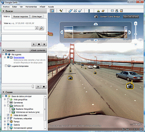The width and height of the screenshot is (145, 132).
Task: Check Volúmenes sin textura (gris) checkbox
Action: [10, 112]
